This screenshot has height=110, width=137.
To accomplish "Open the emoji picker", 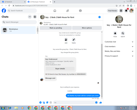I will click(96, 103).
